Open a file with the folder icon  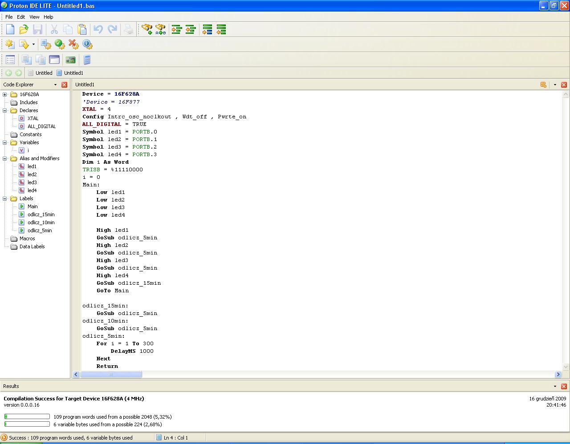[x=24, y=29]
